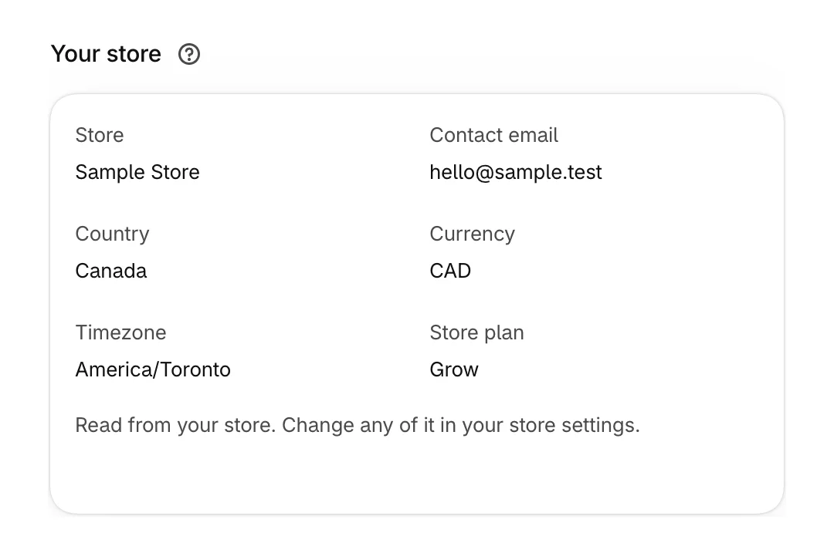Select the 'Sample Store' name value
Image resolution: width=834 pixels, height=560 pixels.
tap(137, 172)
